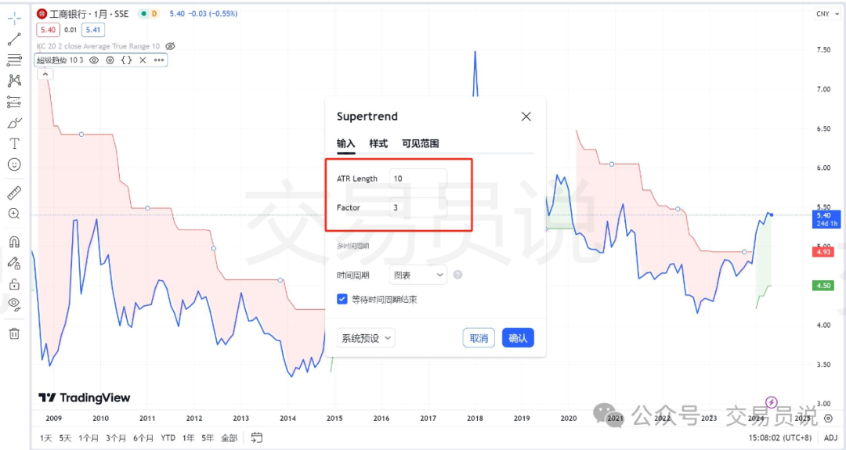This screenshot has height=450, width=846.
Task: Click the 确认 button
Action: [x=518, y=338]
